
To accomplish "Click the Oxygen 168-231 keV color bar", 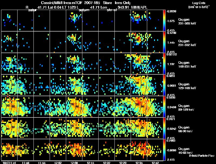I will [x=164, y=64].
